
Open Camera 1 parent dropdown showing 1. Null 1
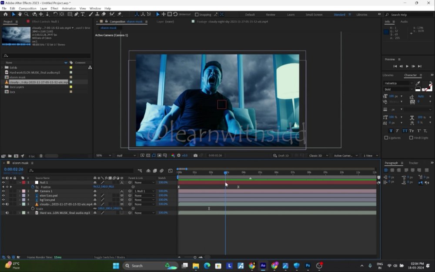[144, 191]
